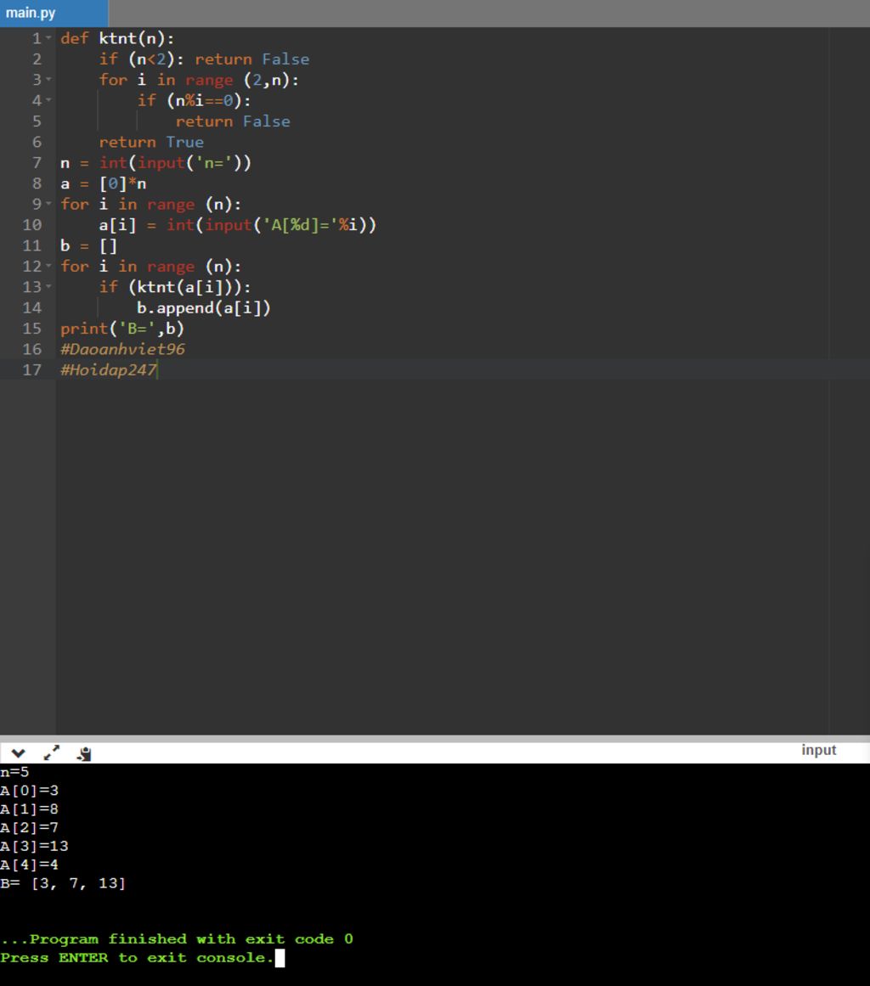Click the line 'if (ktnt(a[i])):'

click(175, 287)
